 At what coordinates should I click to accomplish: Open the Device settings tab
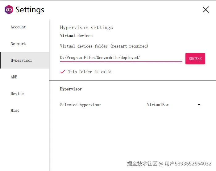17,94
